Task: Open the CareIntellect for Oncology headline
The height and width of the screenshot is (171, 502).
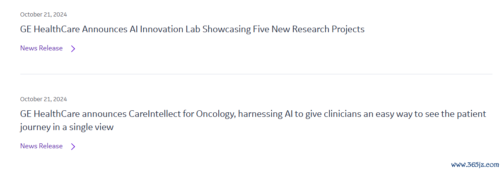Action: click(253, 120)
